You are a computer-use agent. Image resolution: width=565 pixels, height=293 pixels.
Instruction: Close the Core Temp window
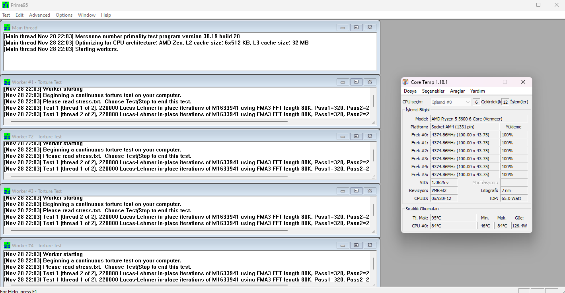(523, 82)
